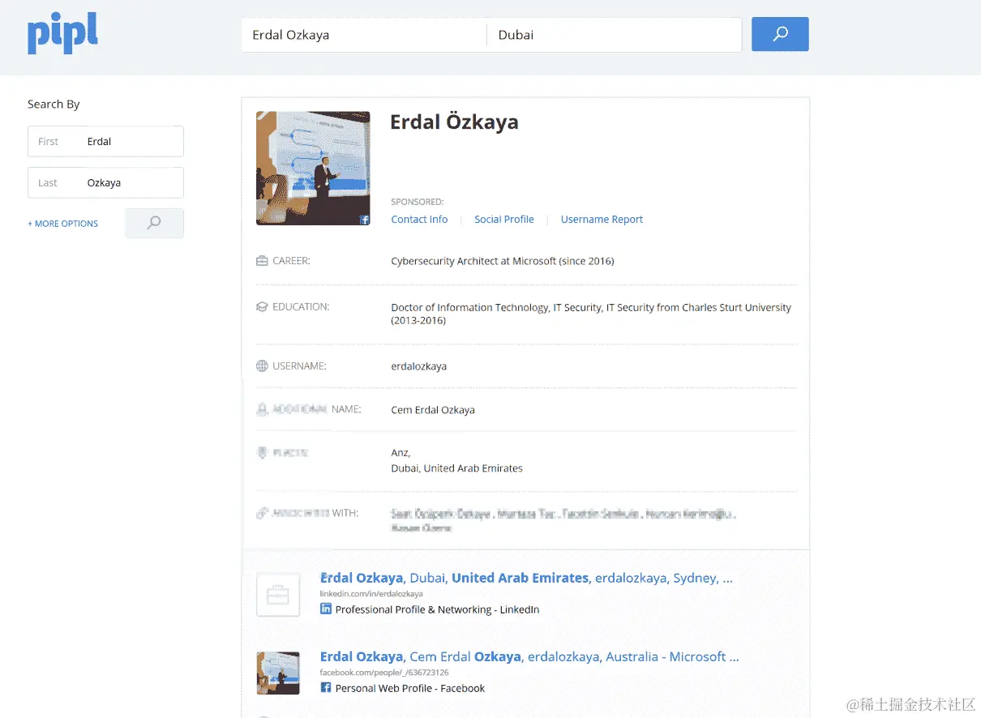
Task: Click the pipl logo
Action: pos(62,35)
